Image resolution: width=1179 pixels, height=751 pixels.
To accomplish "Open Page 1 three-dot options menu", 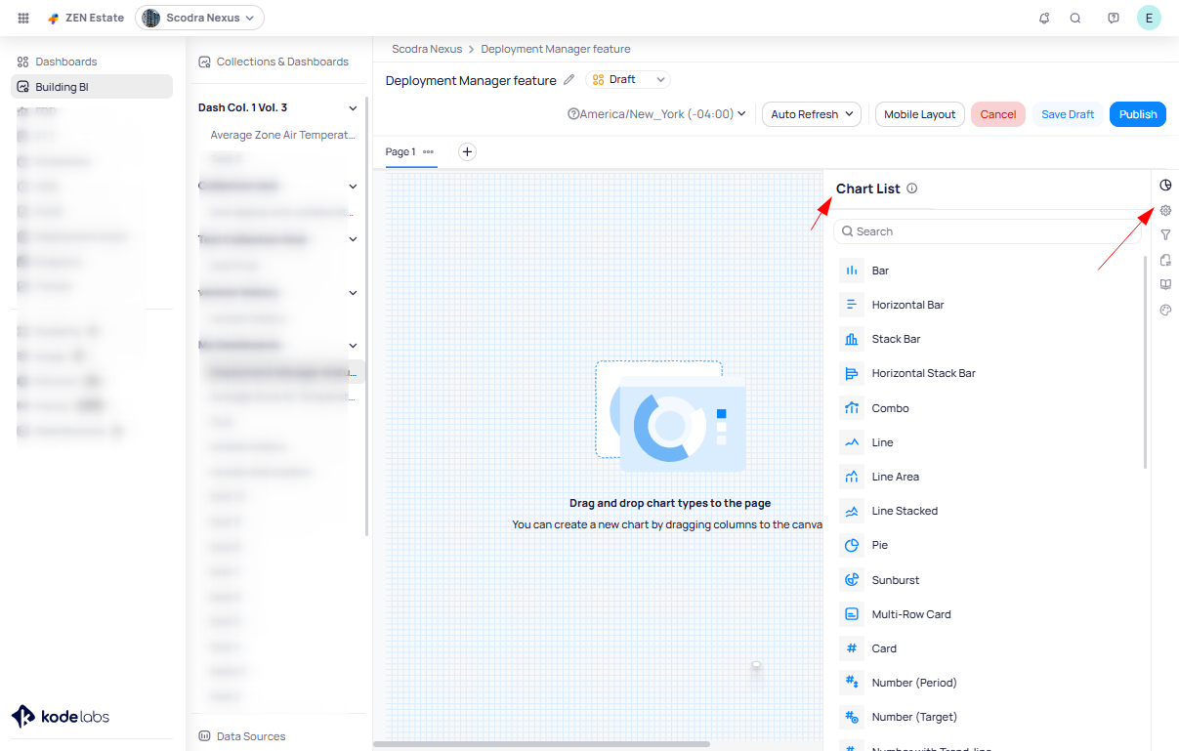I will click(x=428, y=151).
